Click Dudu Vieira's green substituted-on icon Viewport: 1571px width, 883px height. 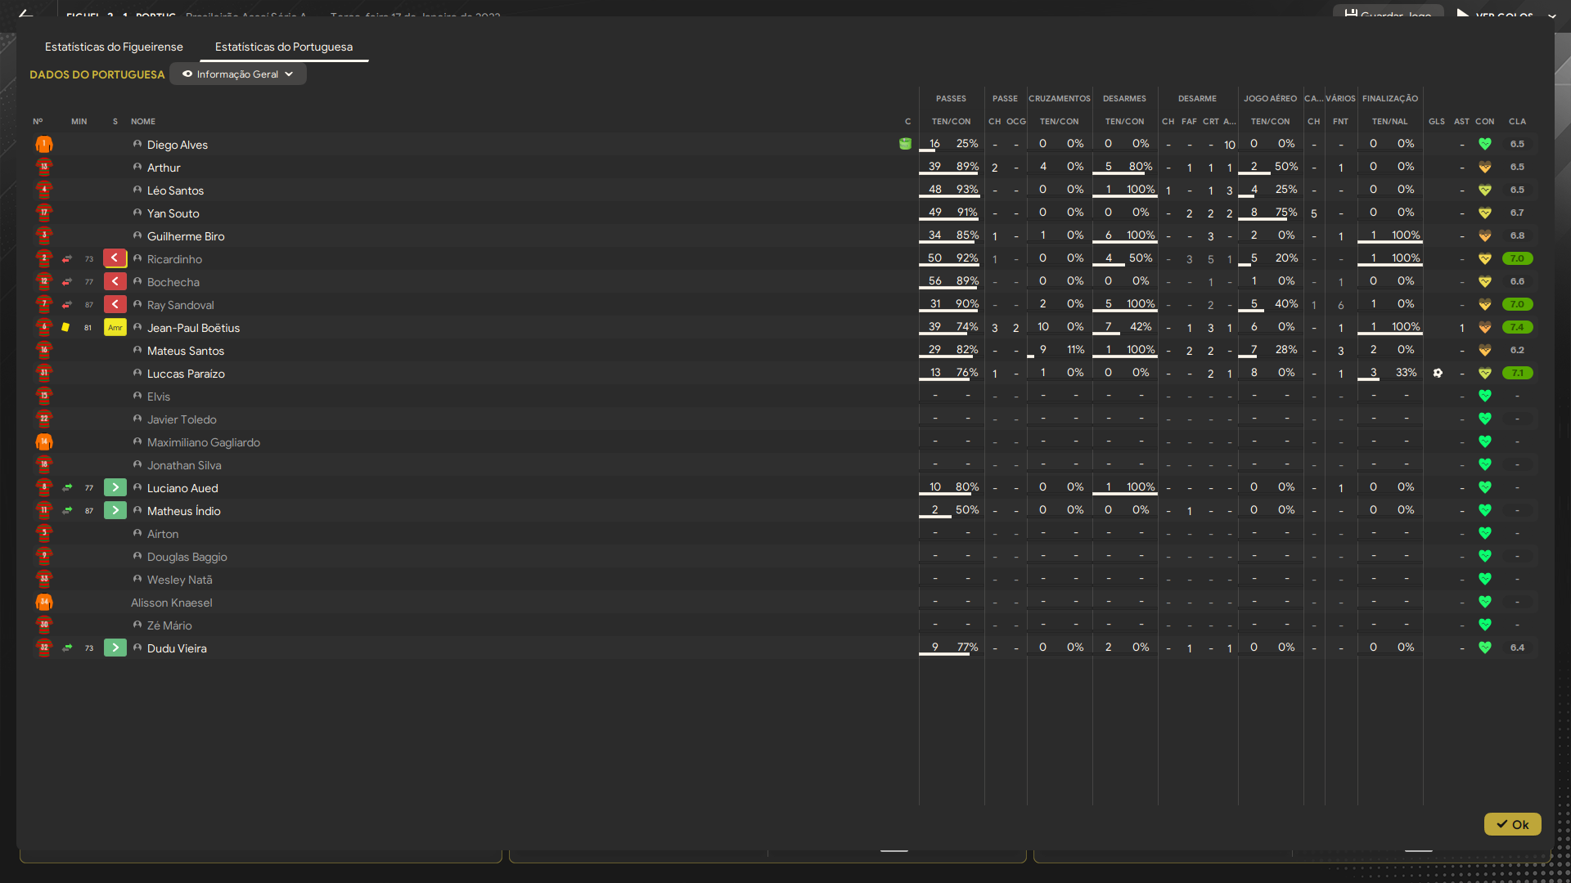tap(115, 648)
